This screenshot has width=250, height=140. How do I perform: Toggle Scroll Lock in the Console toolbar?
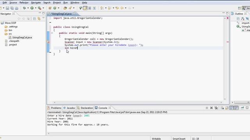(227, 108)
